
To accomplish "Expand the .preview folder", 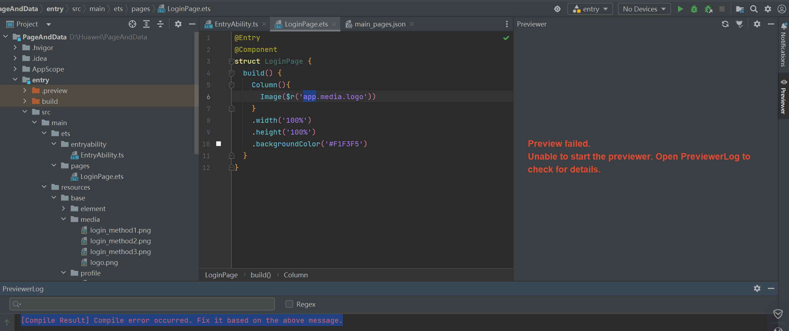I will click(25, 90).
